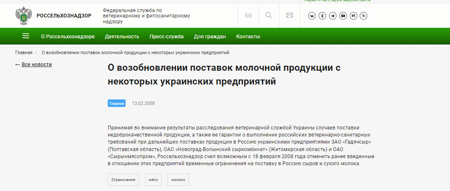Click the envelope mail icon
Screen dimensions: 450x191
pos(289,15)
